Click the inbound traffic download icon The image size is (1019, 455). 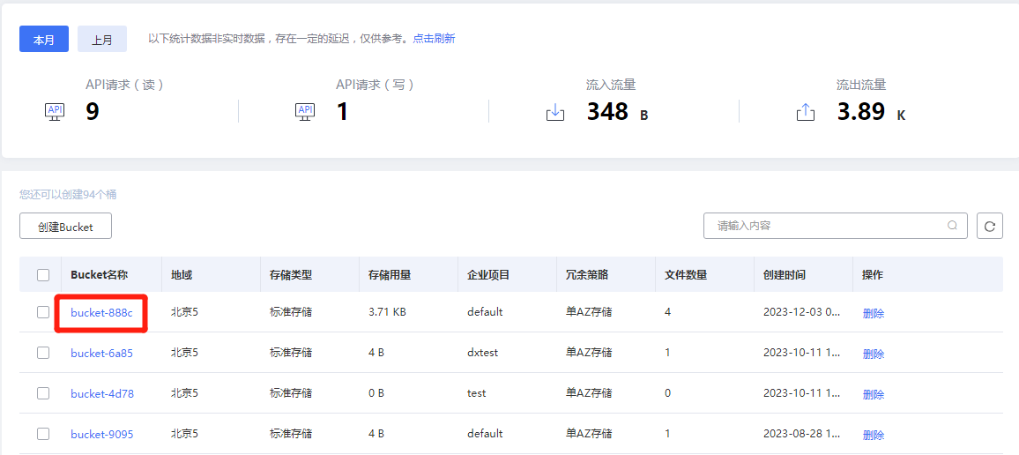(x=555, y=113)
